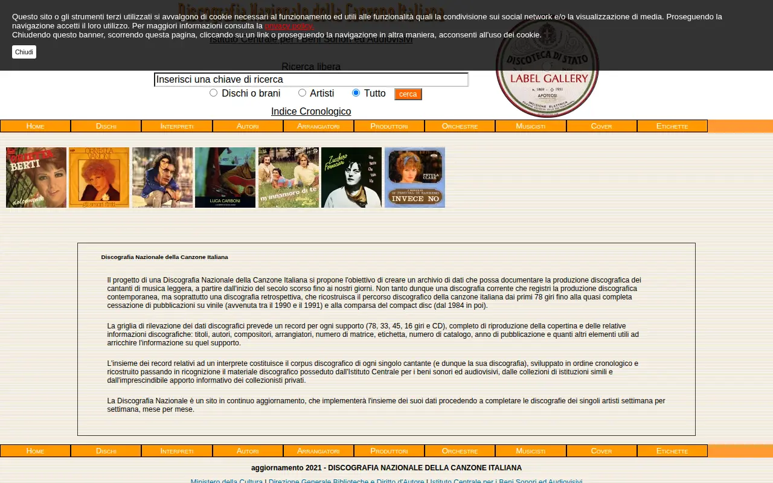The image size is (773, 483).
Task: Open the Indice Cronologico link
Action: coord(311,111)
